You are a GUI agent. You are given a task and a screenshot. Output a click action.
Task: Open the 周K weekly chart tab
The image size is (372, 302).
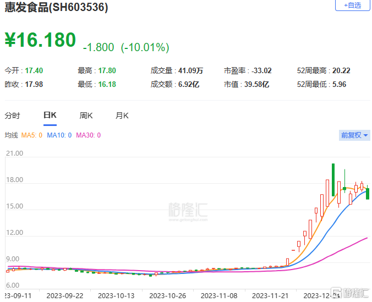tap(86, 116)
